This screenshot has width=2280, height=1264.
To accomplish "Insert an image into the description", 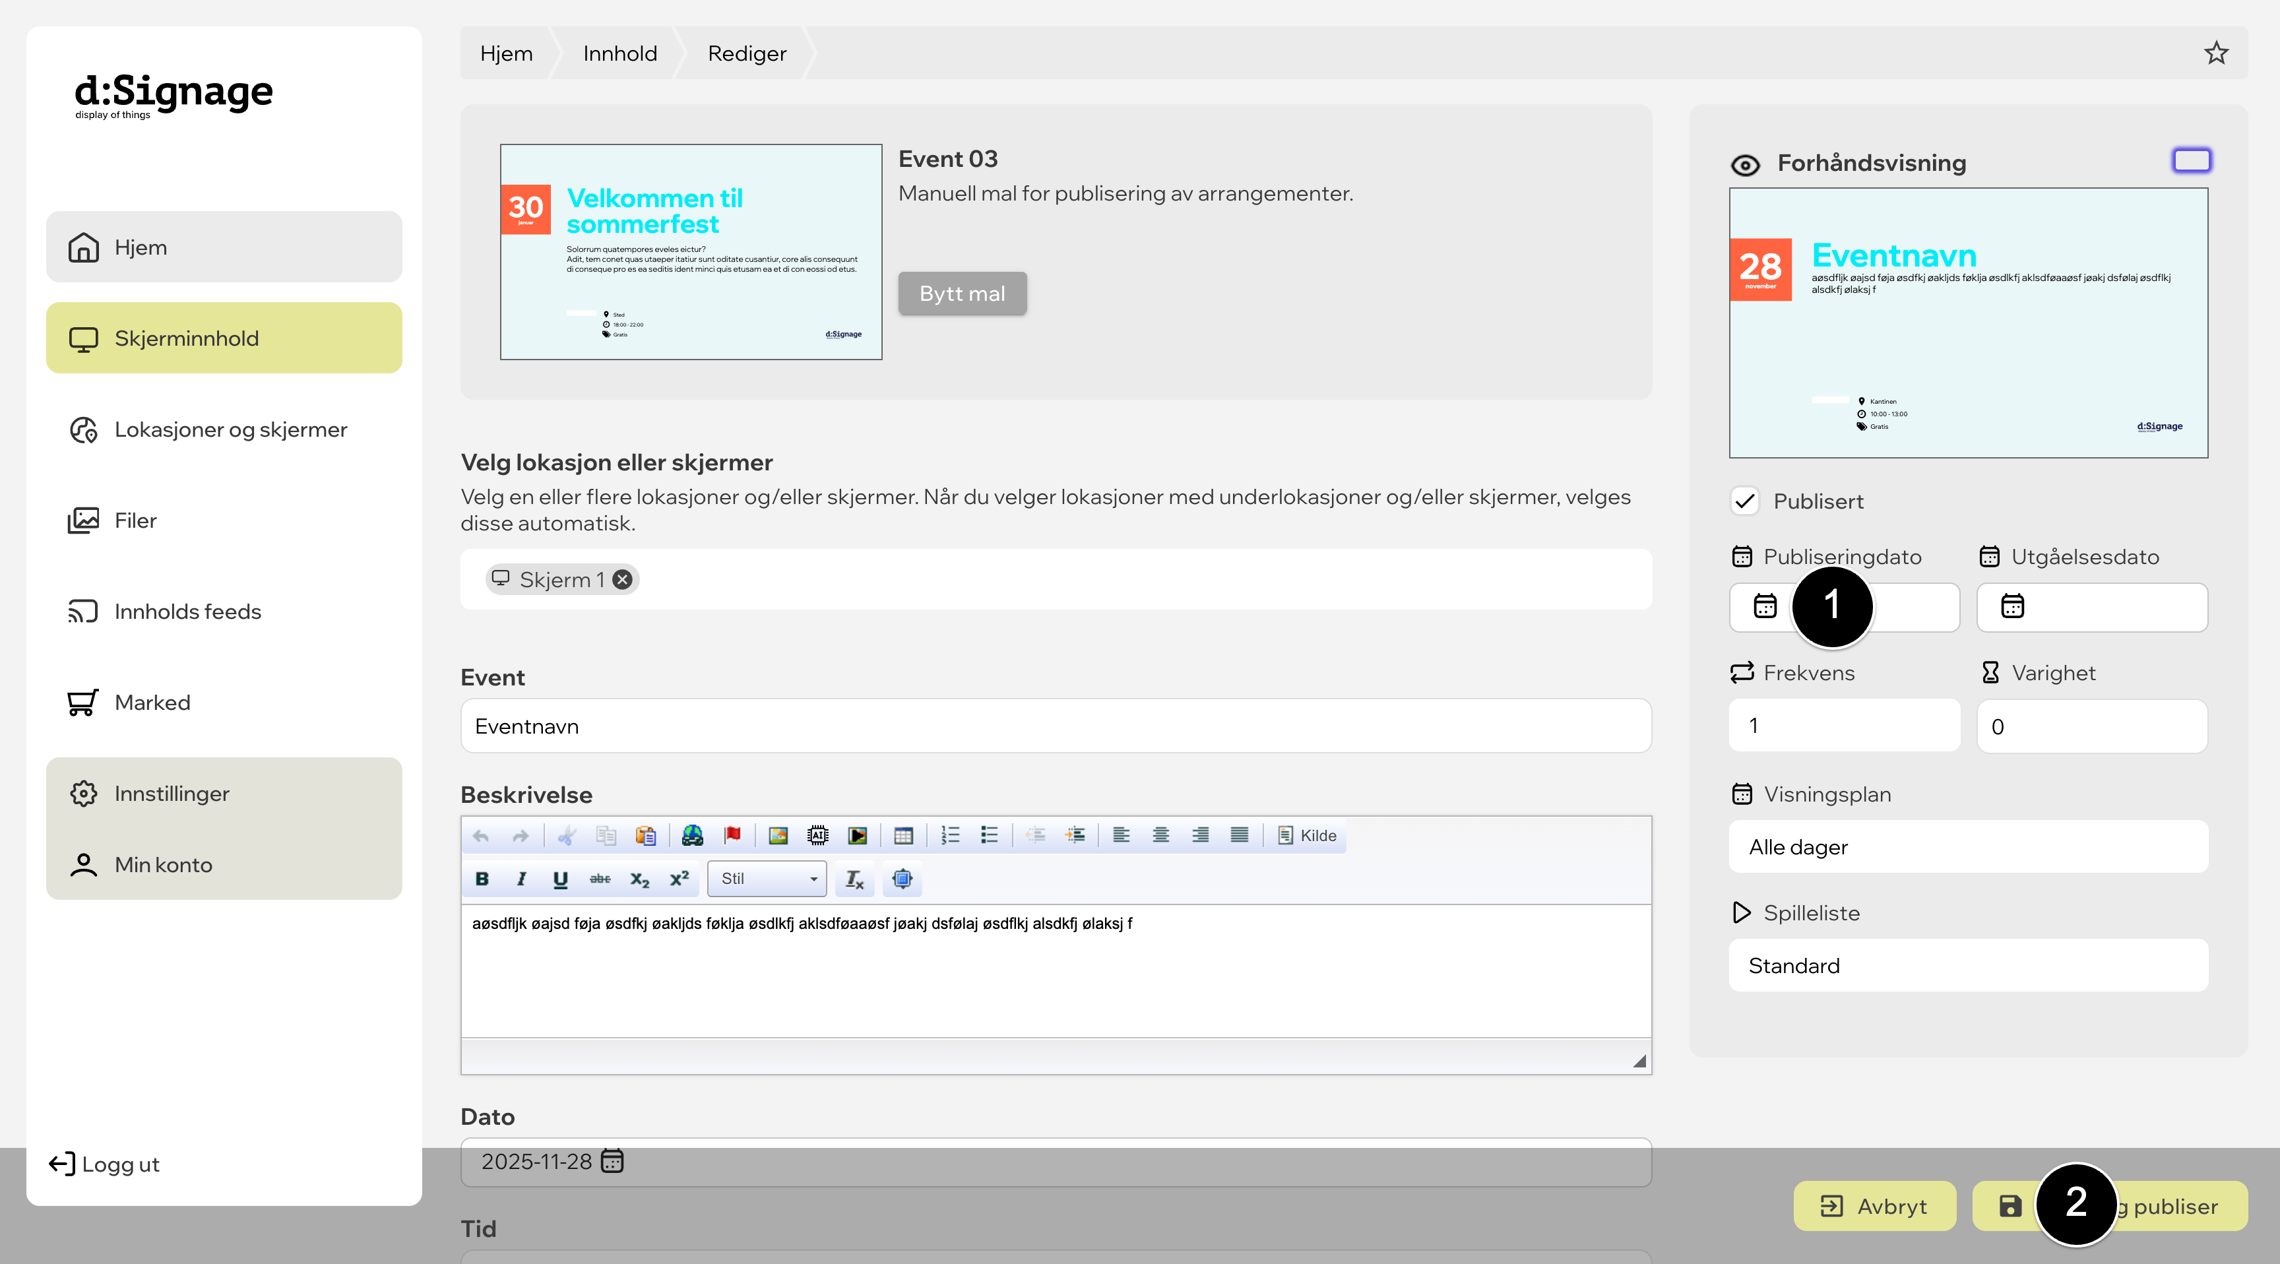I will [x=778, y=836].
